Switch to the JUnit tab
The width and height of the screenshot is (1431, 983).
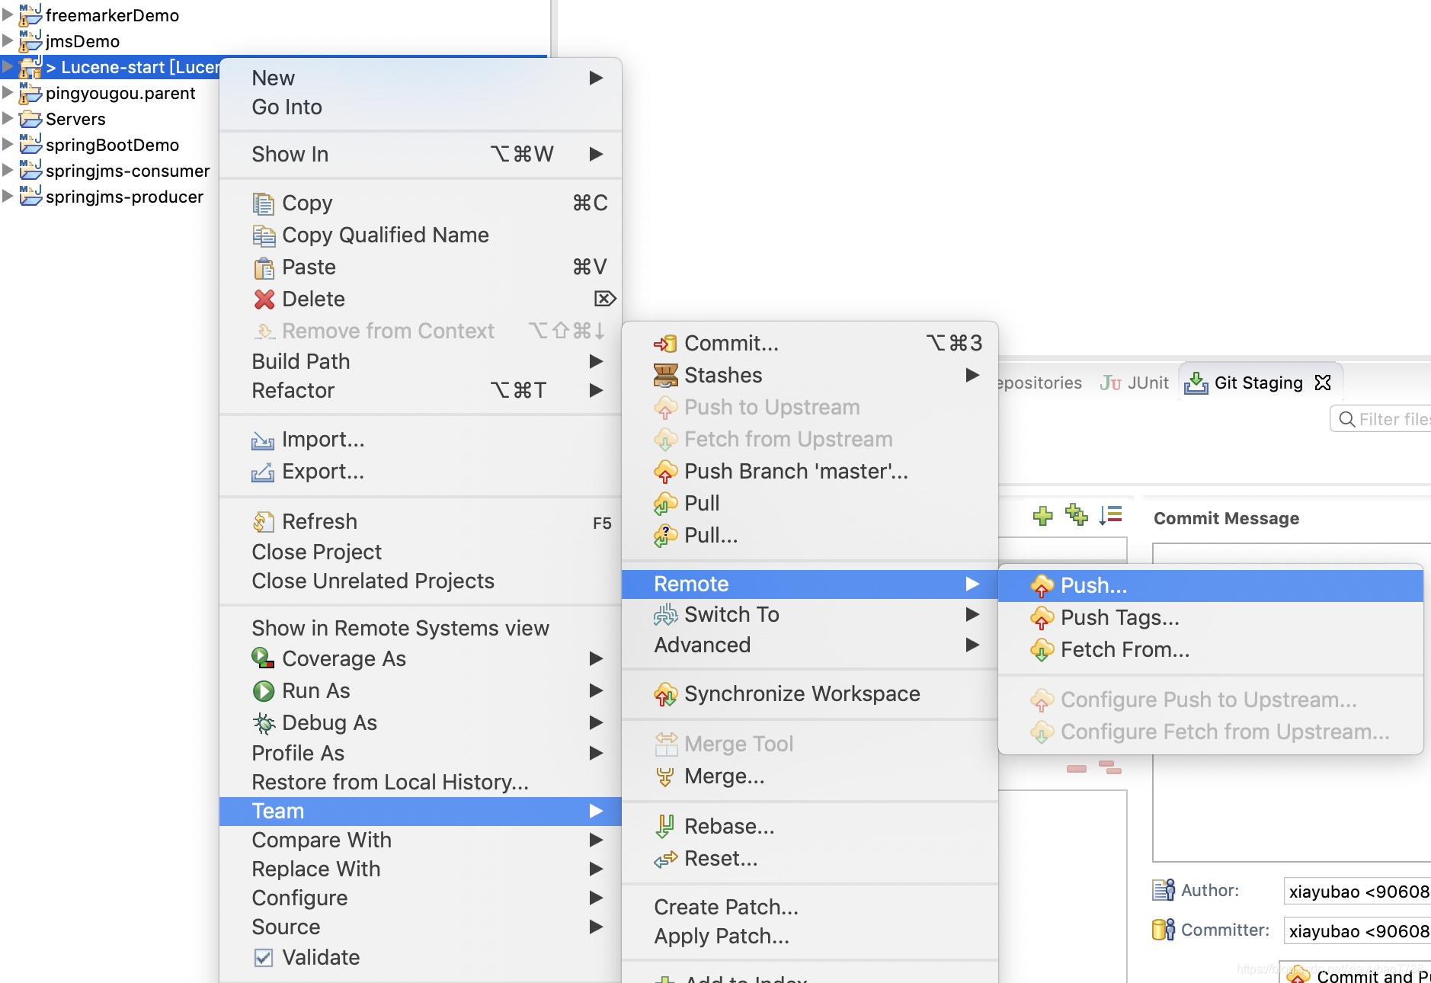(x=1134, y=383)
